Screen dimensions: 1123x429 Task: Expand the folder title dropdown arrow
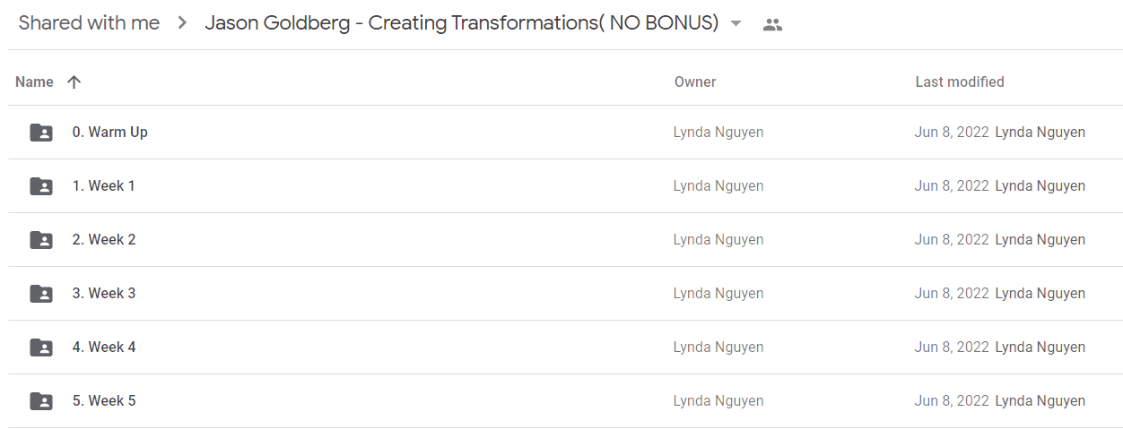tap(736, 24)
